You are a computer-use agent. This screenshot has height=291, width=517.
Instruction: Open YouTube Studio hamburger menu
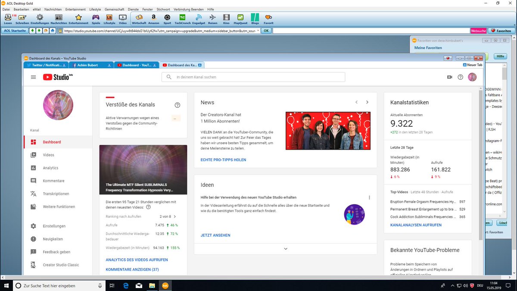coord(33,77)
